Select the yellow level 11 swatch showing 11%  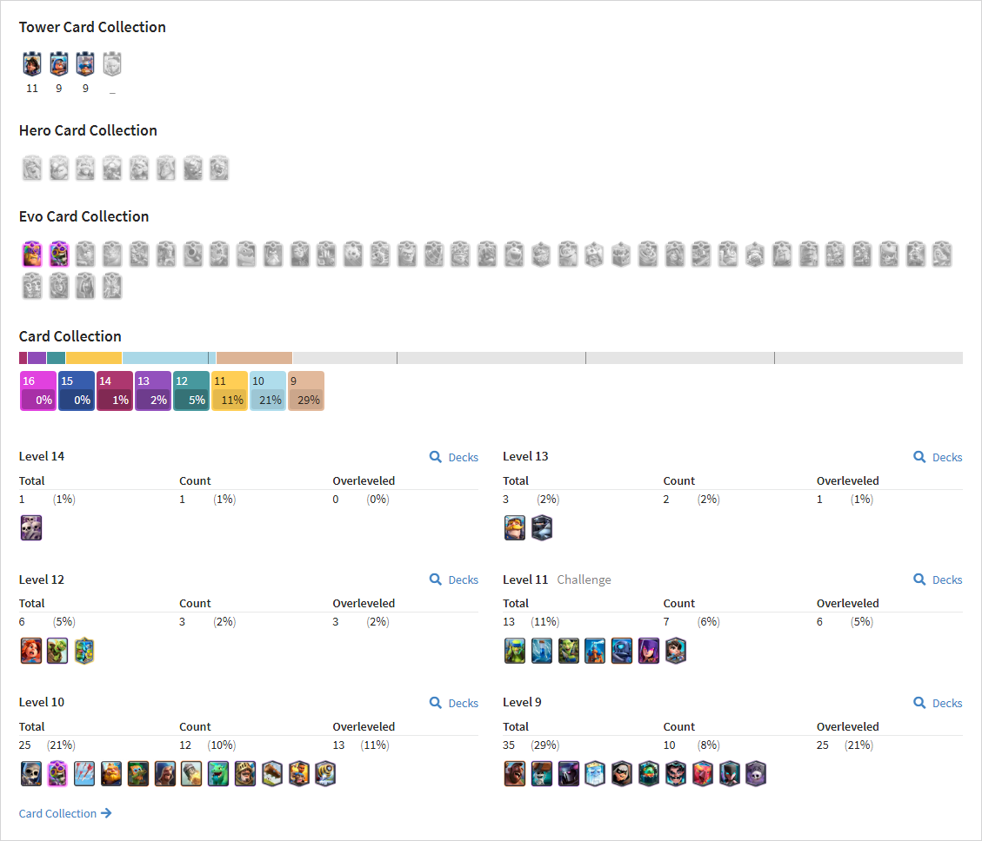pos(230,391)
